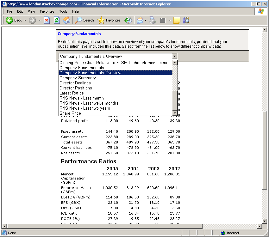
Task: Click the Performance Ratios heading
Action: coord(88,161)
